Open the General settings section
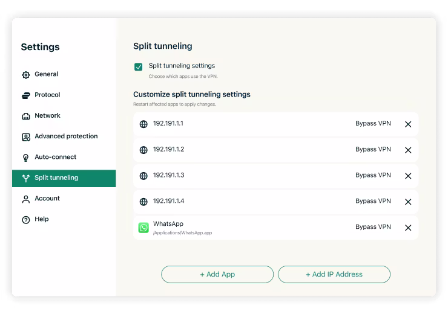Image resolution: width=448 pixels, height=314 pixels. tap(64, 74)
